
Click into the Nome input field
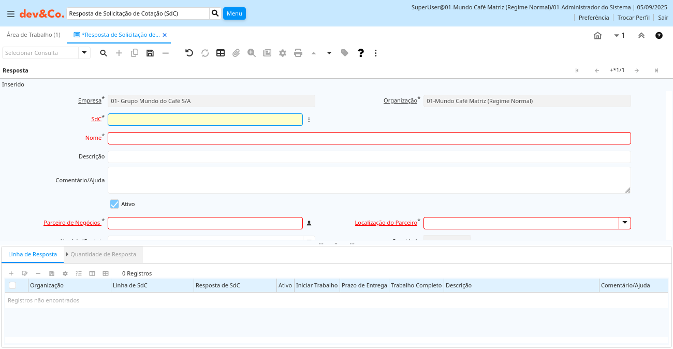369,138
